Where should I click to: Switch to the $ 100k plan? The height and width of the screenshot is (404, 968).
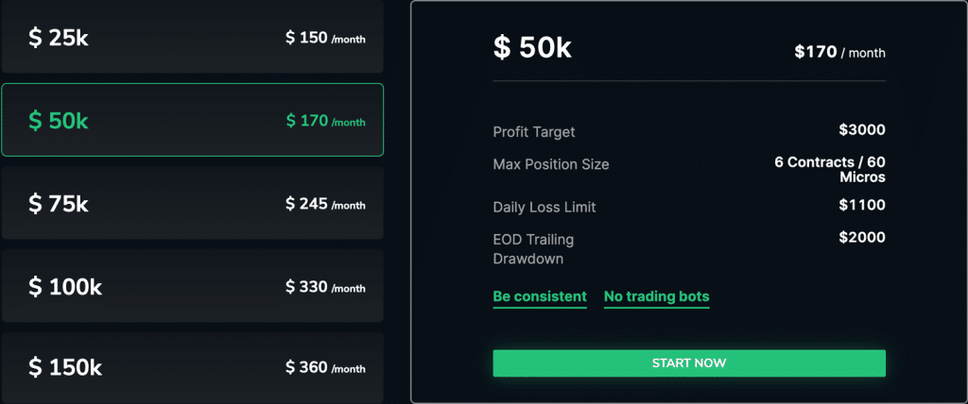(x=192, y=286)
